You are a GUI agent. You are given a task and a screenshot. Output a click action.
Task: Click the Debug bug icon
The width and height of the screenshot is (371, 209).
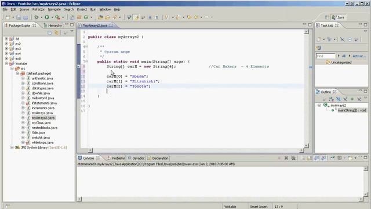click(x=36, y=17)
